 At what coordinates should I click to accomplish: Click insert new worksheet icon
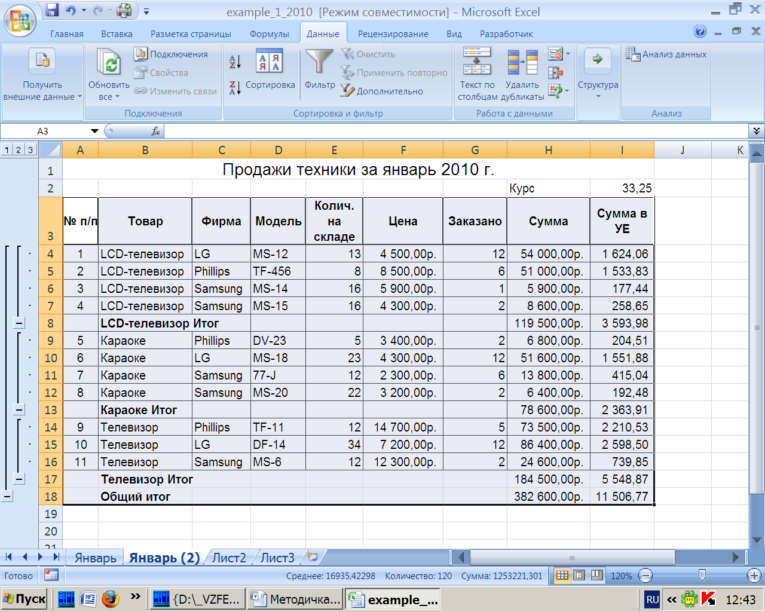pyautogui.click(x=312, y=557)
